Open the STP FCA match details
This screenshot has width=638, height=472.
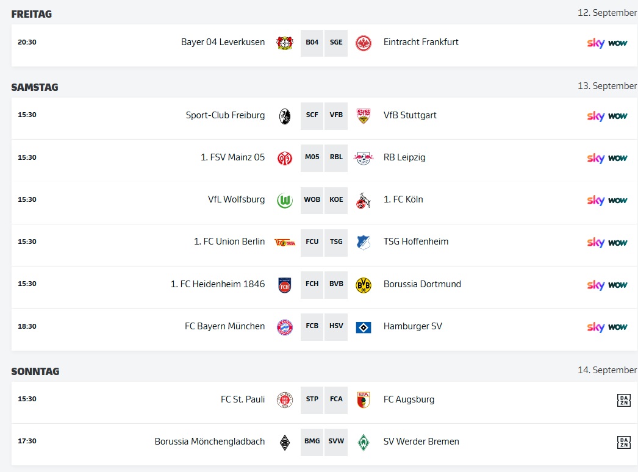(324, 399)
